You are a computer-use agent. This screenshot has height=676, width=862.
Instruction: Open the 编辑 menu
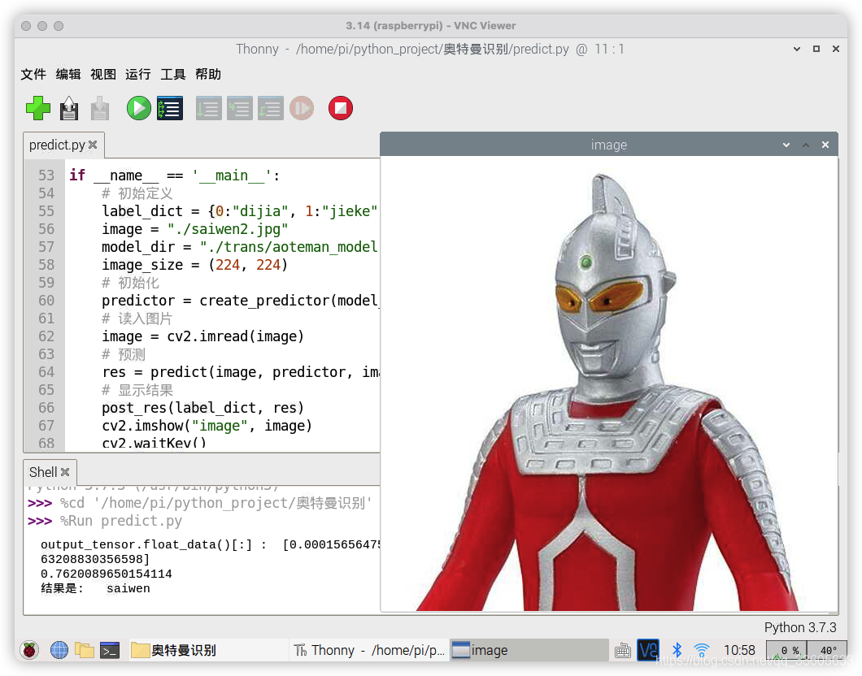point(68,74)
